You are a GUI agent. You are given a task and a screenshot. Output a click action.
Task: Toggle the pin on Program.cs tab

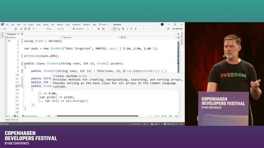pyautogui.click(x=19, y=34)
